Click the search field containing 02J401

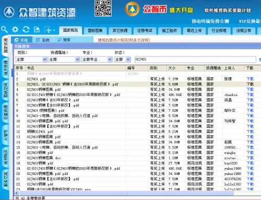point(195,60)
